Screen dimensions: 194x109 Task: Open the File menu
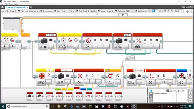2,4
